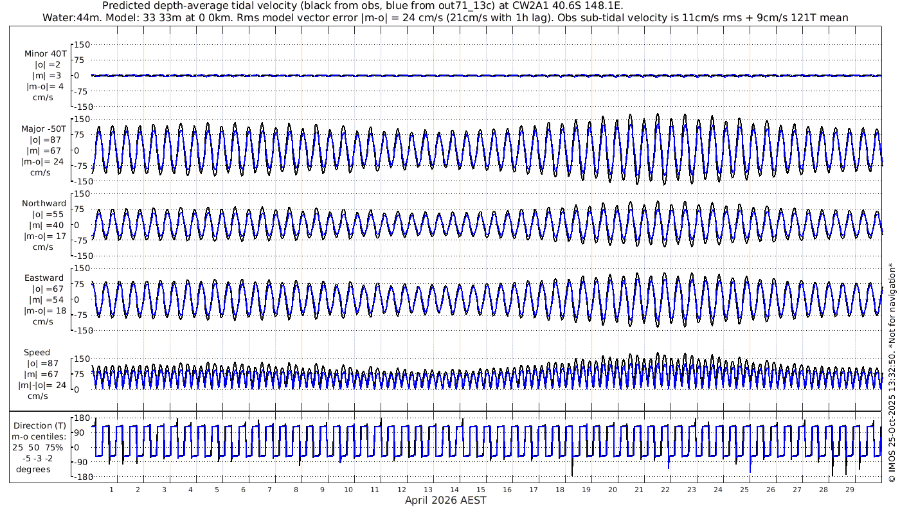Click the 'Direction (T)' panel label
Viewport: 900px width, 514px height.
pos(41,425)
